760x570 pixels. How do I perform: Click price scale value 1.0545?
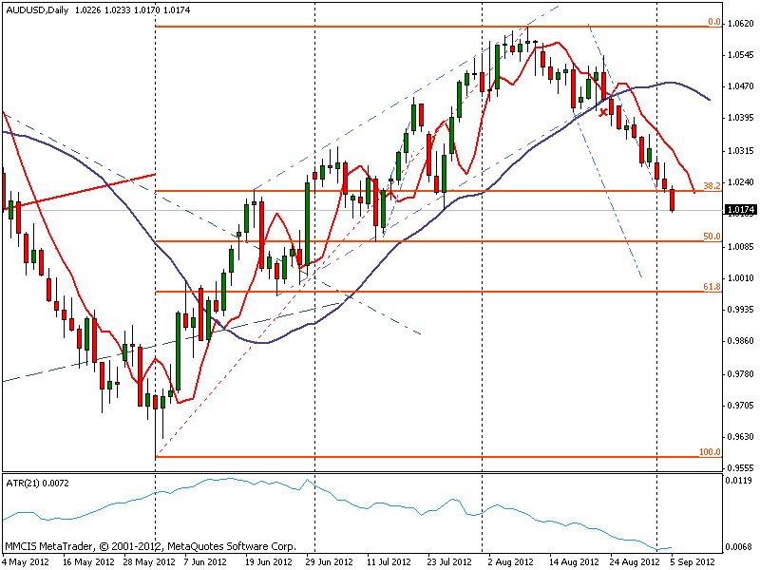(741, 55)
